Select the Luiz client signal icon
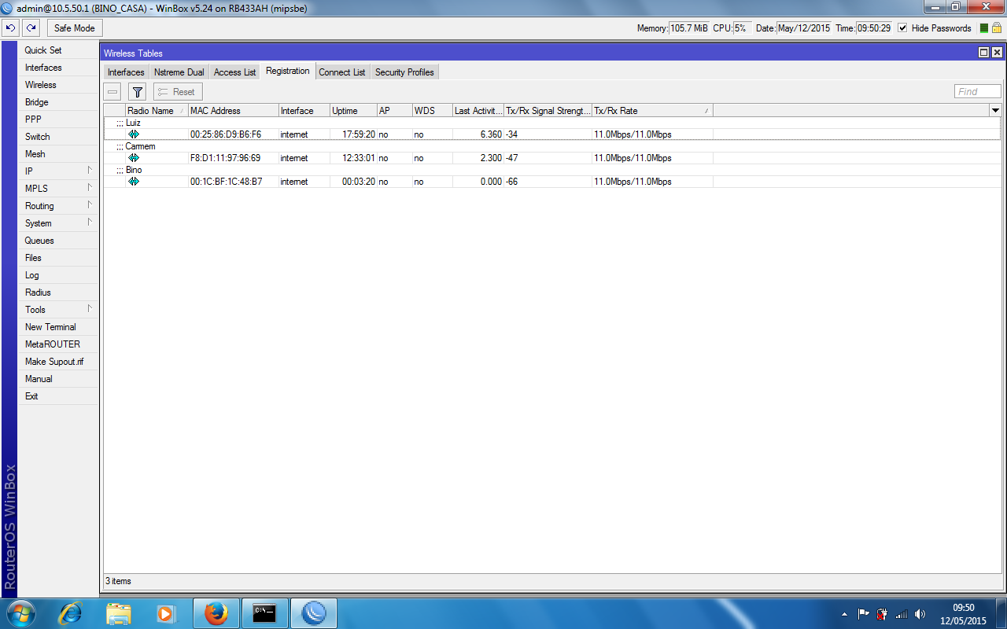The image size is (1007, 629). (x=134, y=134)
